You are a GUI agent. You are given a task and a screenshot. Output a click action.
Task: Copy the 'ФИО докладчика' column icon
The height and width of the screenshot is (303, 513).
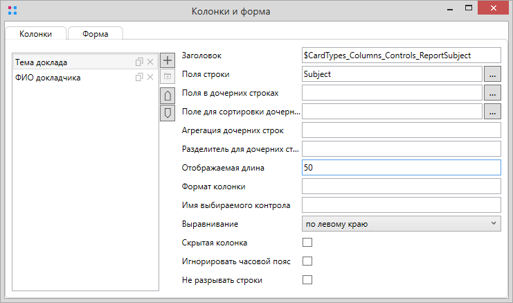(x=139, y=77)
